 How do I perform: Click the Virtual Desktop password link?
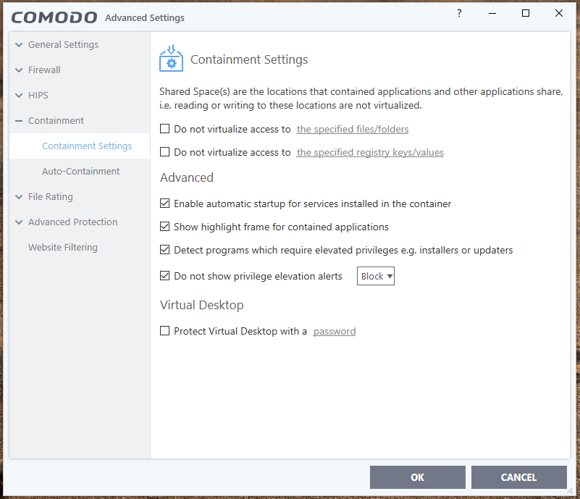[335, 332]
